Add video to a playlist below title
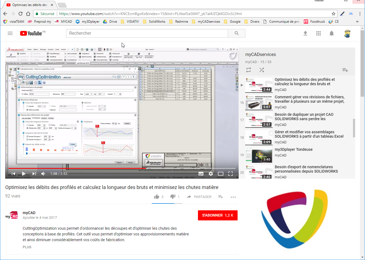This screenshot has width=365, height=260. pyautogui.click(x=221, y=197)
